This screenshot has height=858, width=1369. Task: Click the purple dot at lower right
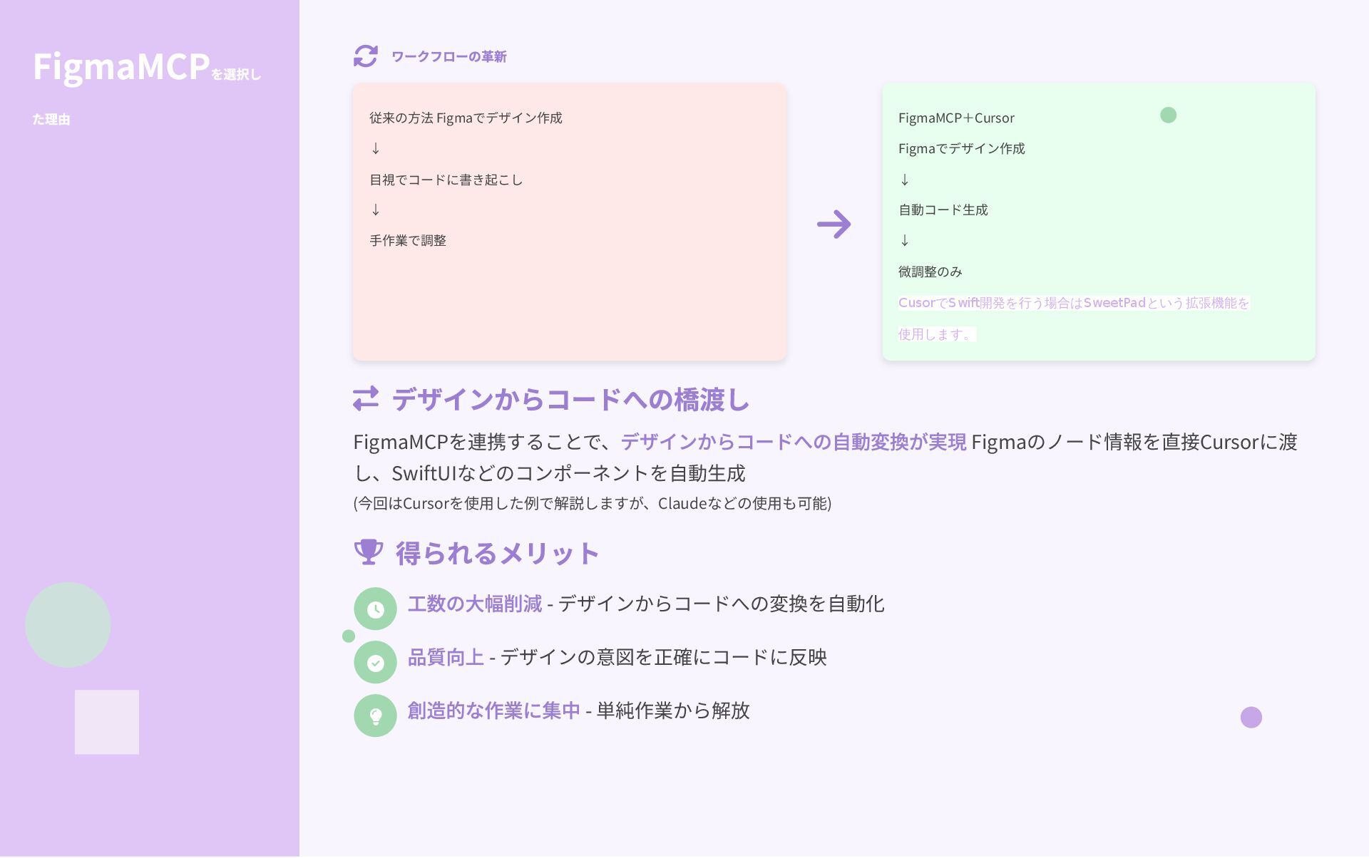click(x=1251, y=717)
